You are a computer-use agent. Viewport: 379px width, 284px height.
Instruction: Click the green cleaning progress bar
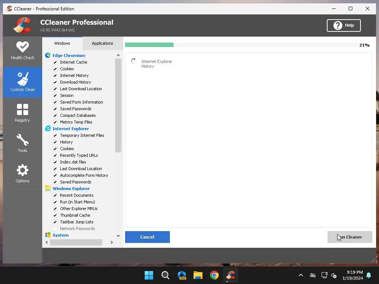[x=149, y=45]
